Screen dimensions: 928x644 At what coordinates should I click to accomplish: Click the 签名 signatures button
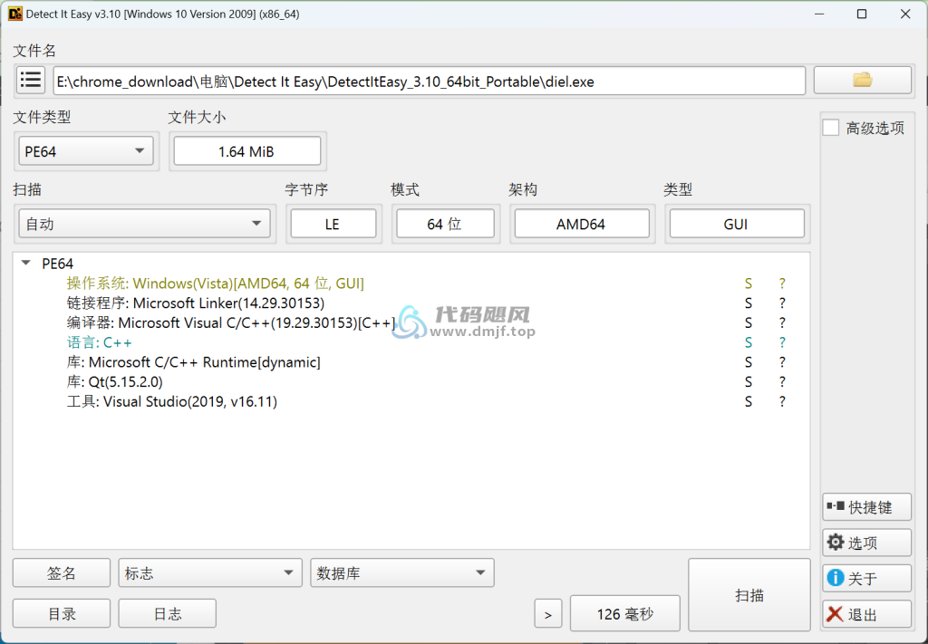click(62, 573)
